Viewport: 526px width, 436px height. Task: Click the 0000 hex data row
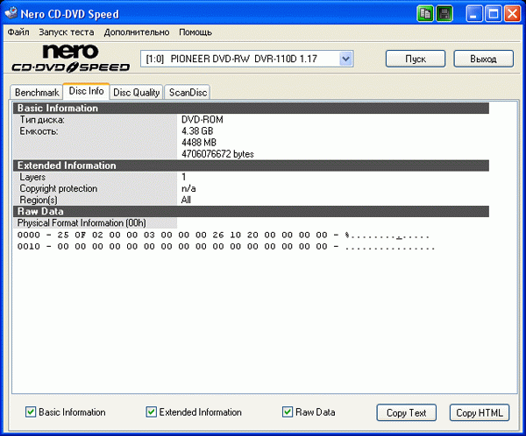[224, 235]
